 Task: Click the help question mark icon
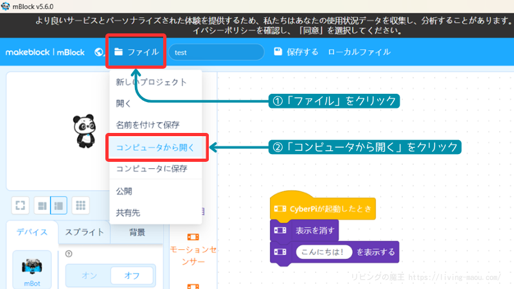[69, 254]
